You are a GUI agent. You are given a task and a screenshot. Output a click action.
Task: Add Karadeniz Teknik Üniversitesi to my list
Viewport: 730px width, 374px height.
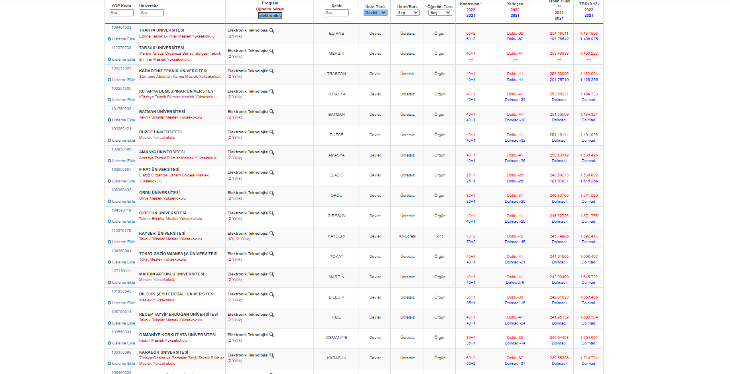click(121, 80)
